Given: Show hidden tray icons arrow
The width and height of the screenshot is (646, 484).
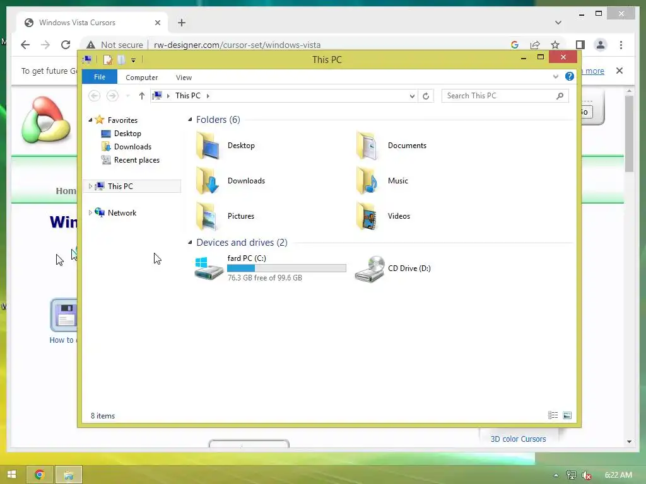Looking at the screenshot, I should click(x=556, y=475).
